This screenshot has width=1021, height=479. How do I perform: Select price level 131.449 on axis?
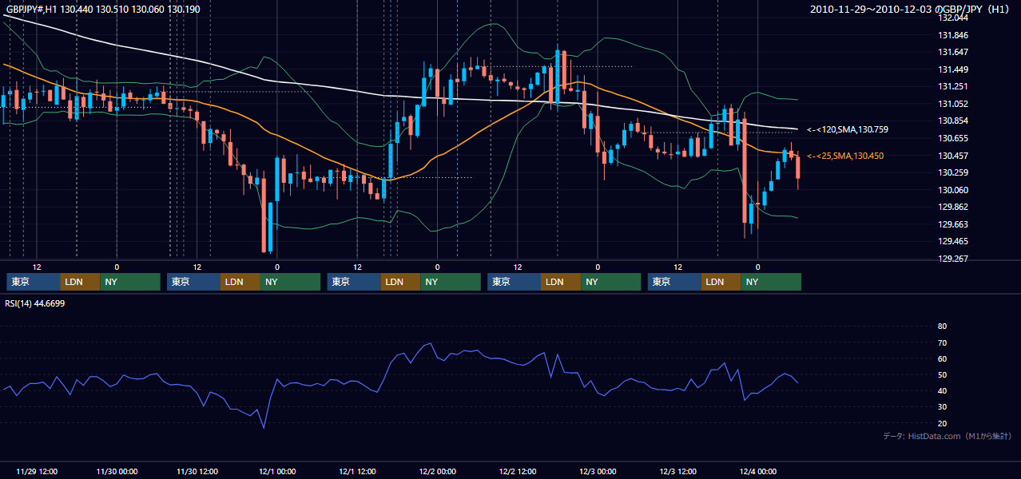[952, 69]
